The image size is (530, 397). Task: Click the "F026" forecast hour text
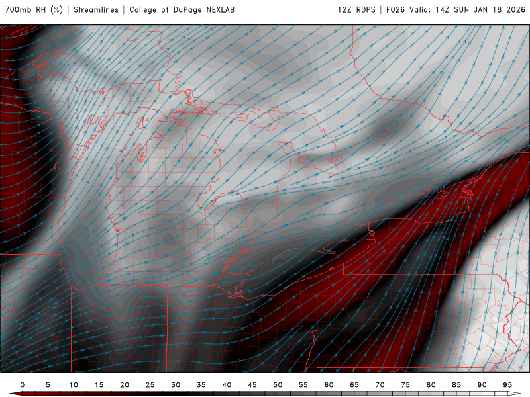pos(396,10)
